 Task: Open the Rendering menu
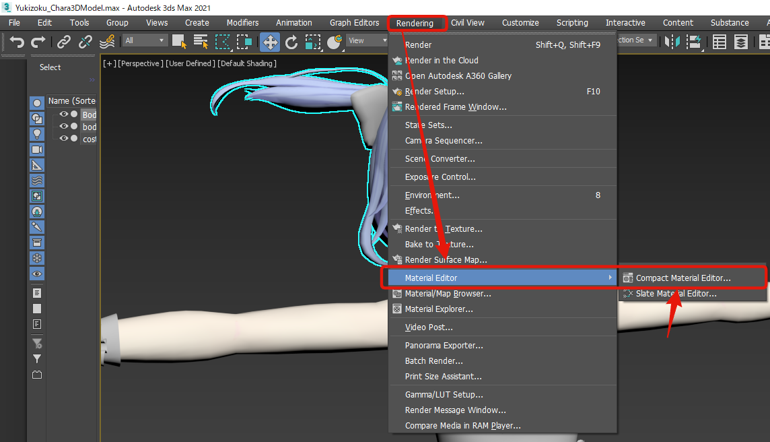coord(415,23)
